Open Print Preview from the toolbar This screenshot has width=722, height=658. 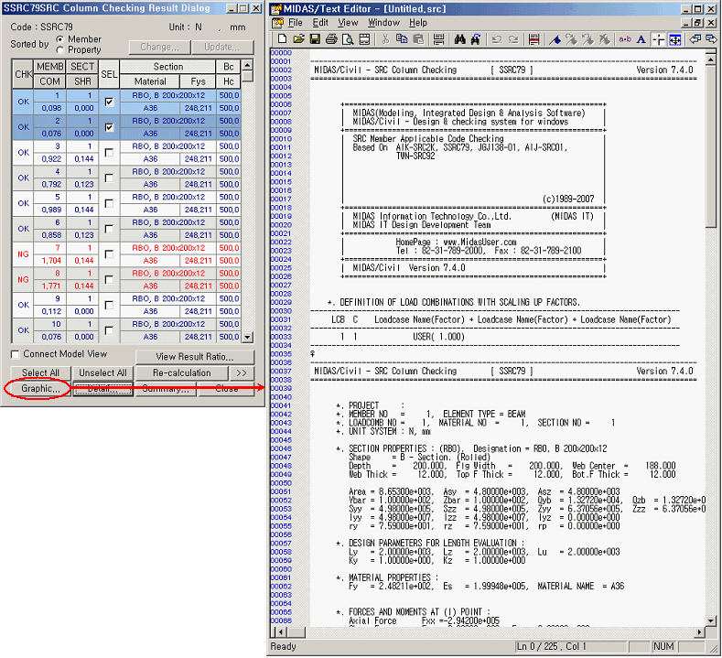348,39
